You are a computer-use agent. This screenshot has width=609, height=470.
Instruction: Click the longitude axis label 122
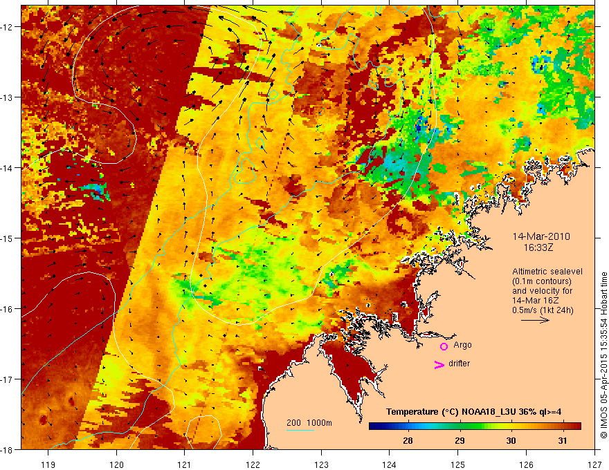pos(253,464)
